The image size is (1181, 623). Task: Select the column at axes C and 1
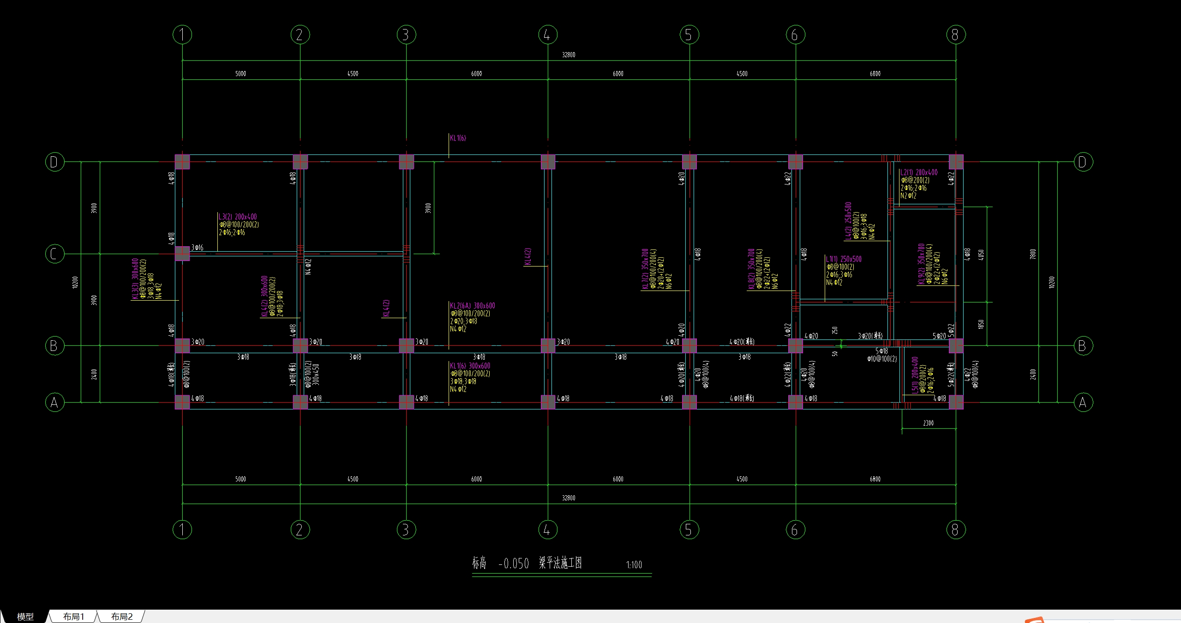(x=182, y=254)
